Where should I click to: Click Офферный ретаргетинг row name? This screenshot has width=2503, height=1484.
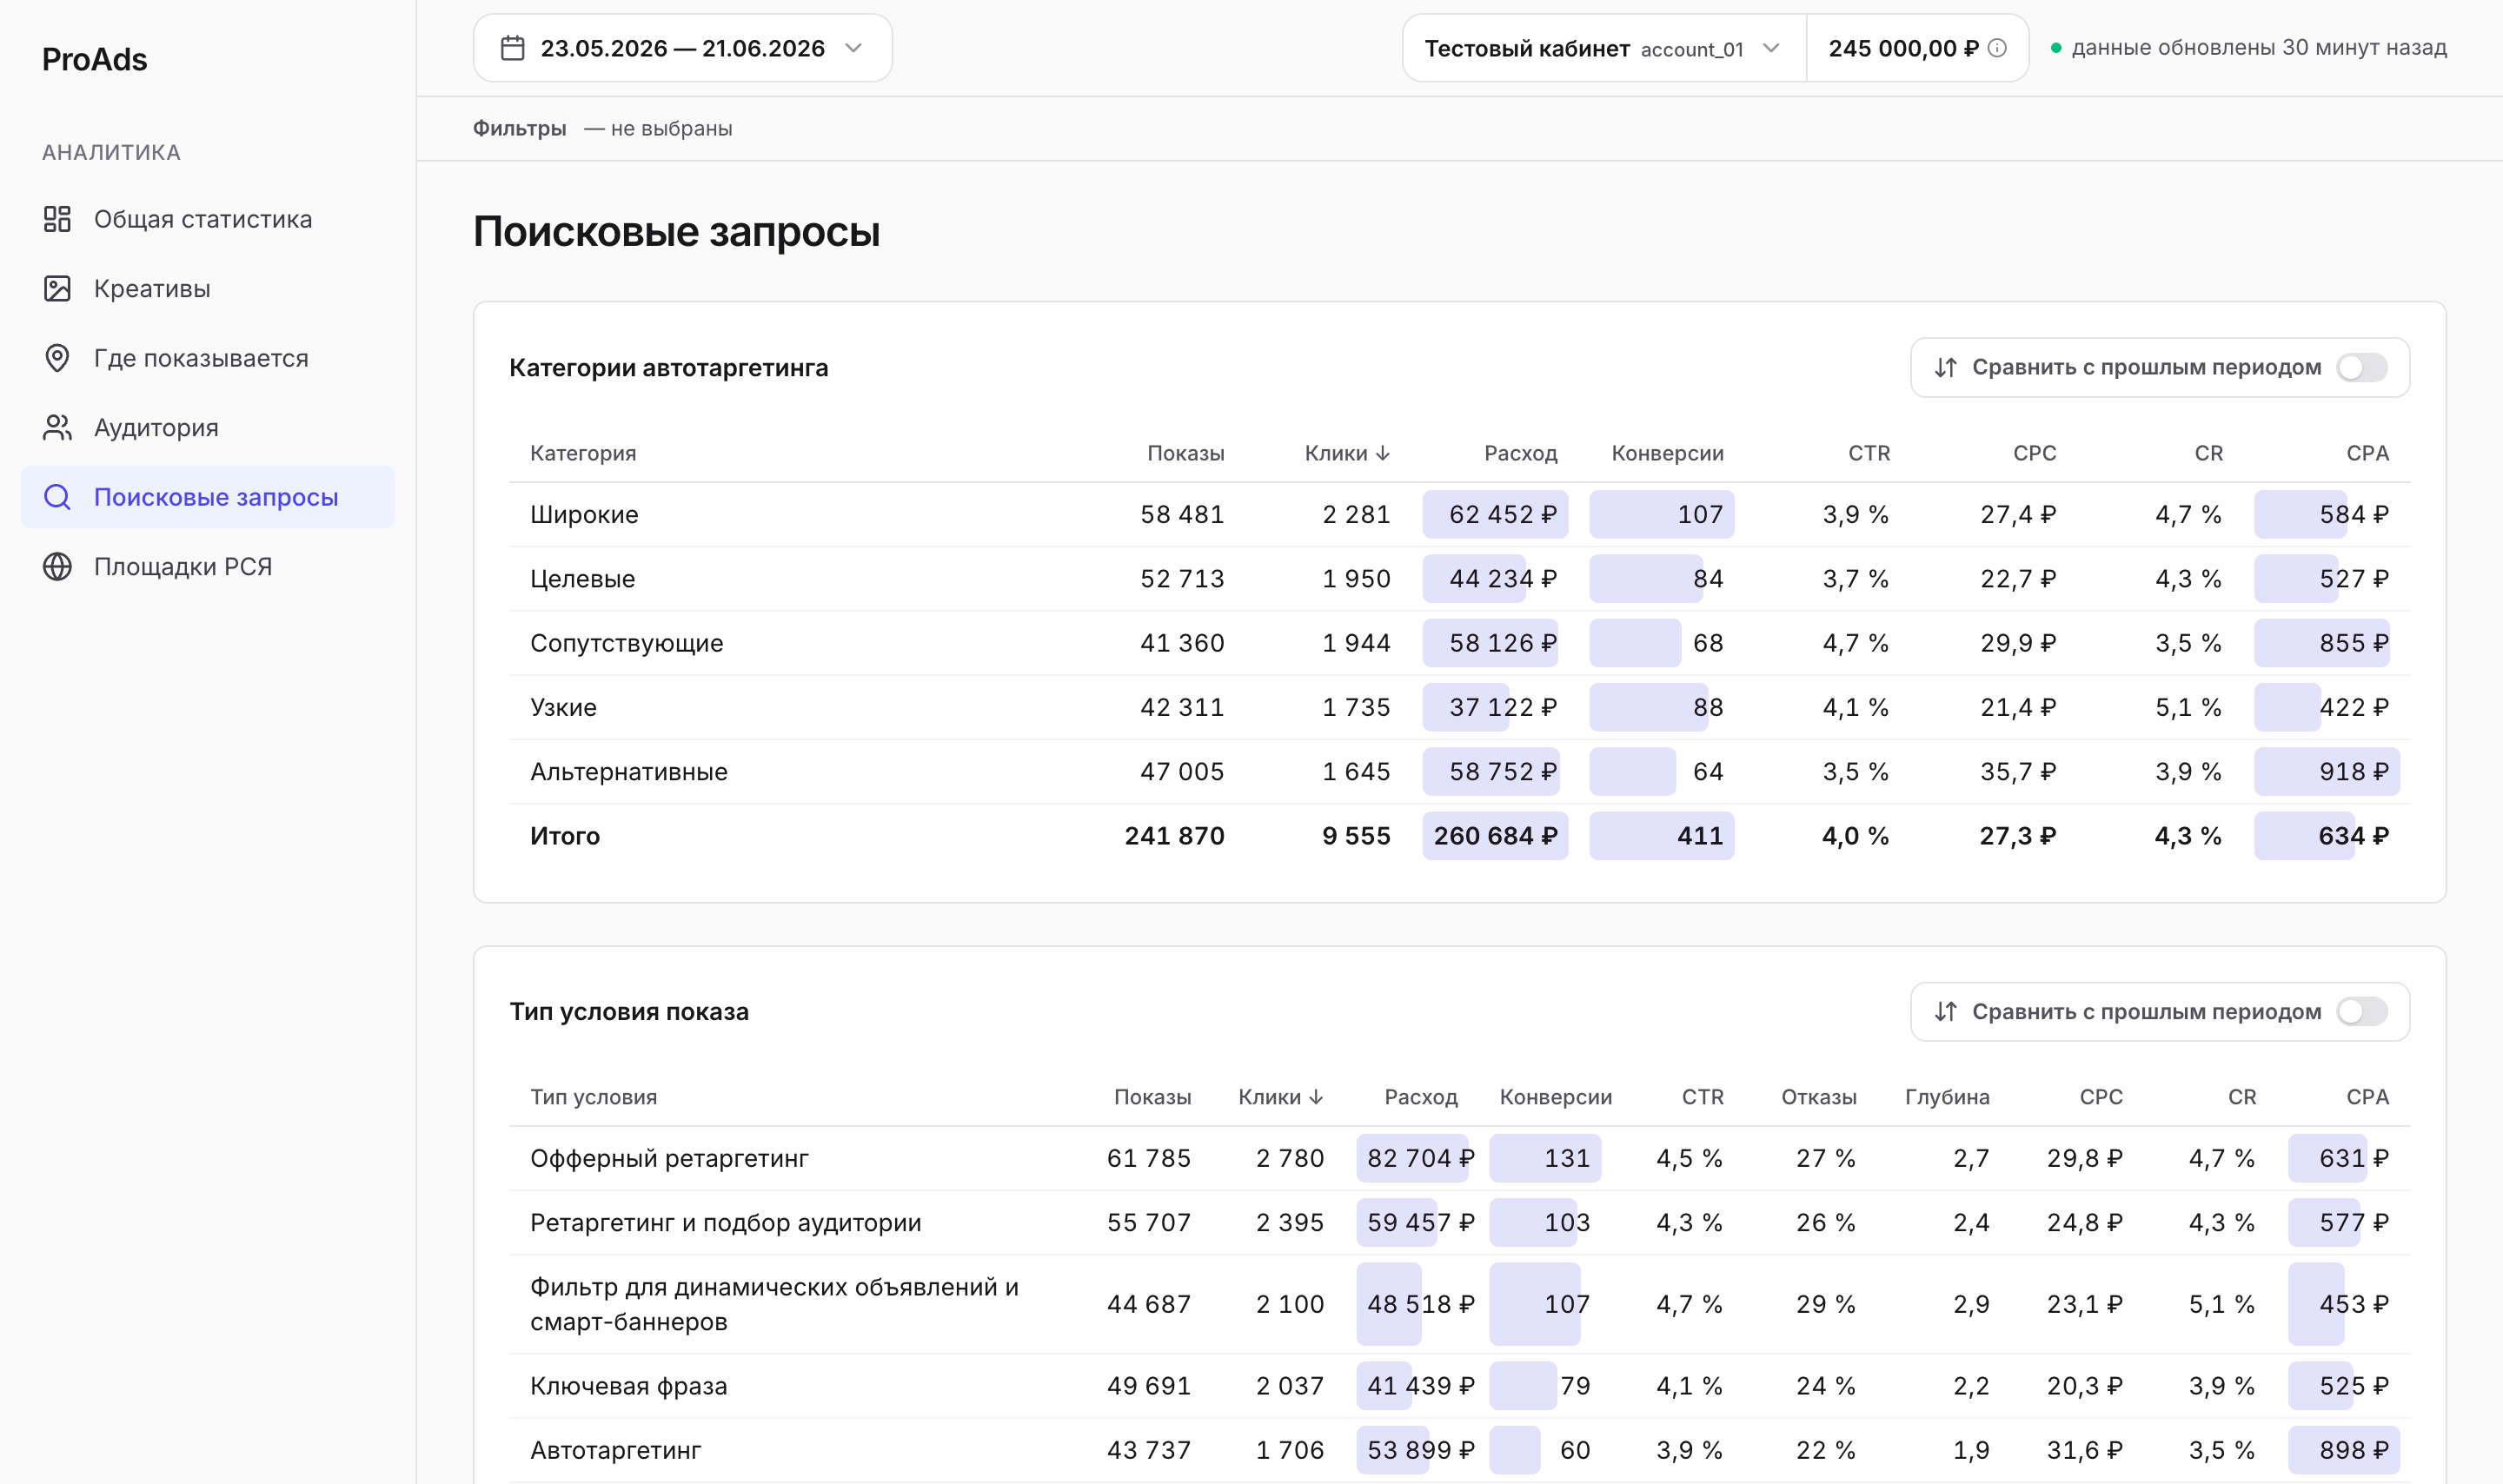click(669, 1158)
